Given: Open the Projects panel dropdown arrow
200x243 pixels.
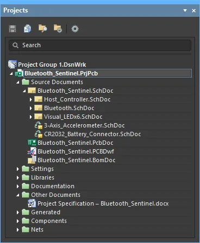Looking at the screenshot, I should click(185, 11).
